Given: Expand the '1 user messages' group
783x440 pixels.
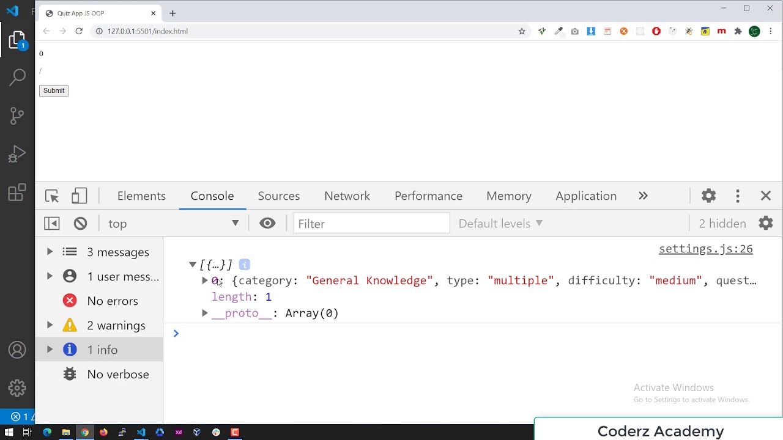Looking at the screenshot, I should [50, 276].
